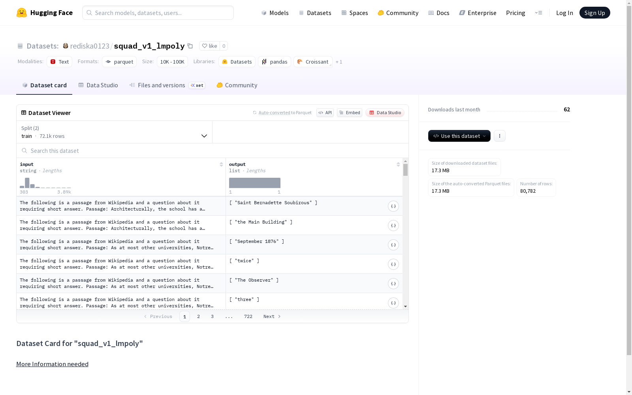Viewport: 632px width, 395px height.
Task: Open the Split train dropdown
Action: (114, 132)
